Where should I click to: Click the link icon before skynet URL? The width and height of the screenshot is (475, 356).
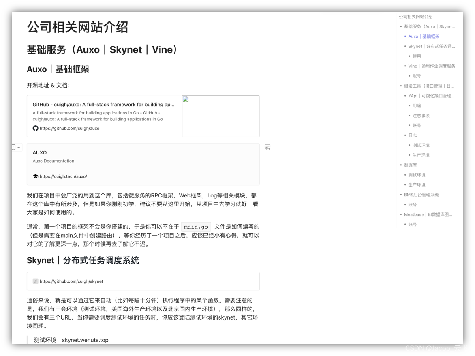35,281
